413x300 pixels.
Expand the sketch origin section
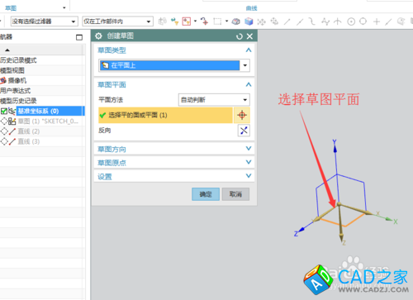pyautogui.click(x=174, y=163)
